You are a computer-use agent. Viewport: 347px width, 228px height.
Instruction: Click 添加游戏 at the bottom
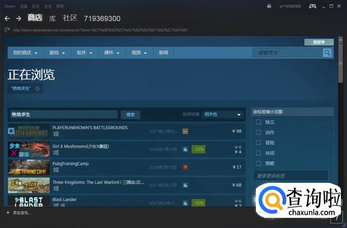point(22,213)
